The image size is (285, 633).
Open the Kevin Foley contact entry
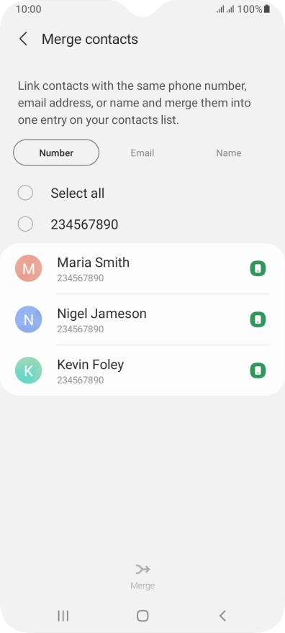142,370
